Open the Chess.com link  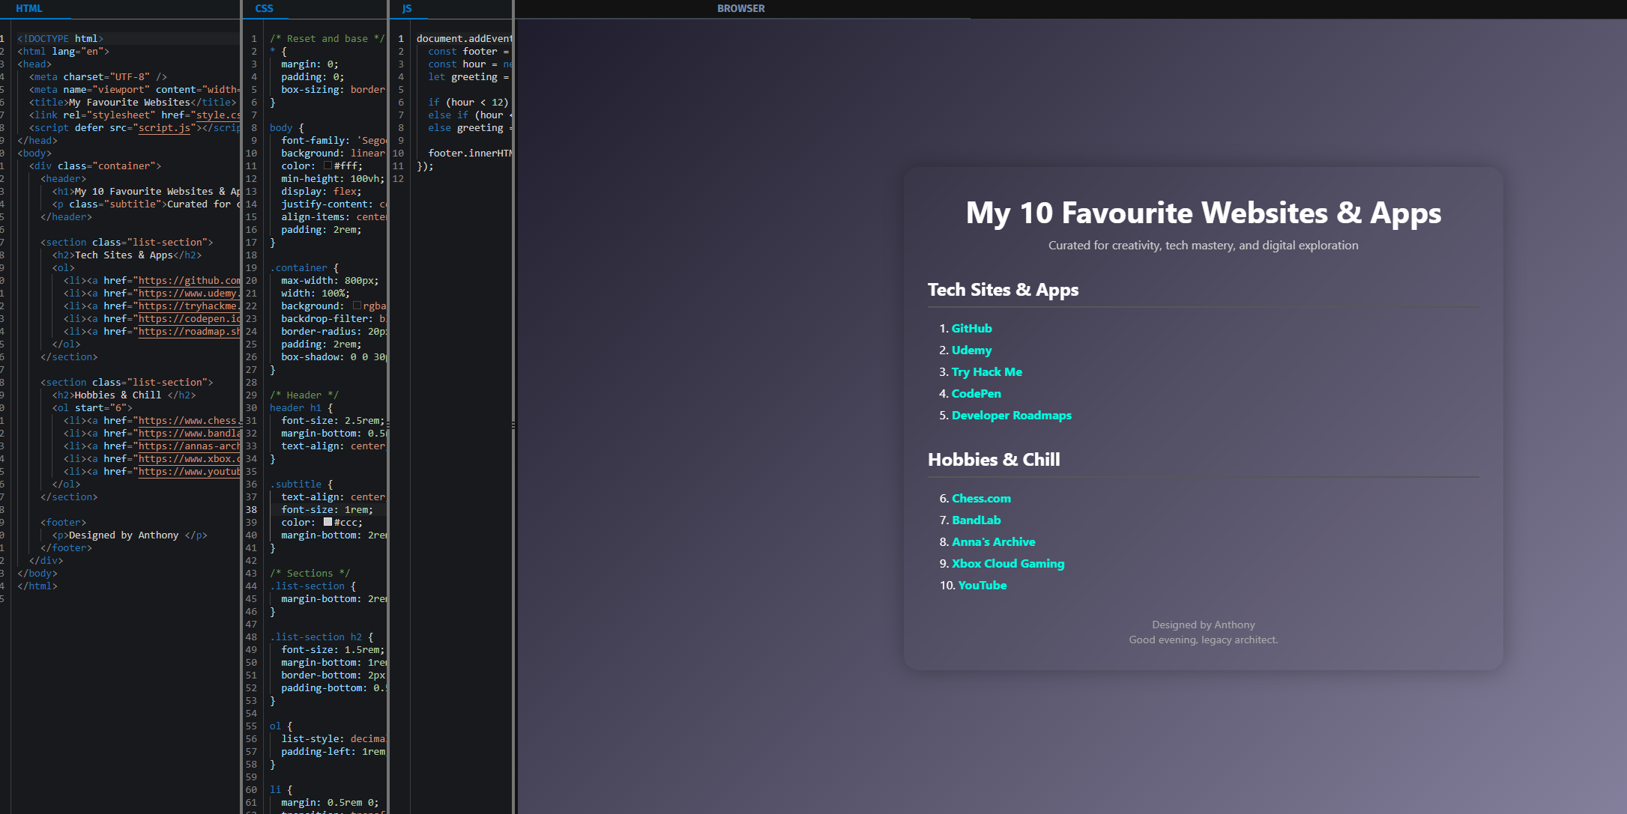980,498
